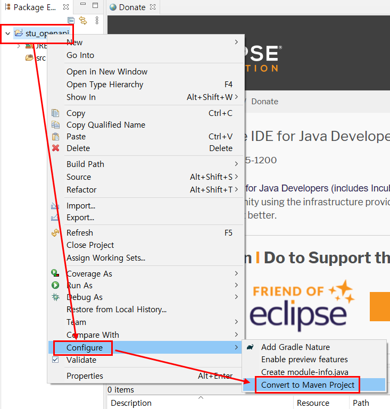Choose Add Gradle Nature
This screenshot has width=390, height=409.
click(296, 347)
